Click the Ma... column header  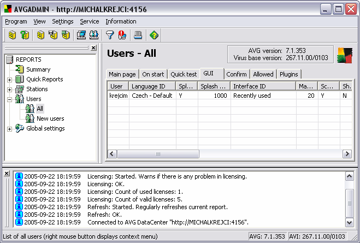point(306,86)
